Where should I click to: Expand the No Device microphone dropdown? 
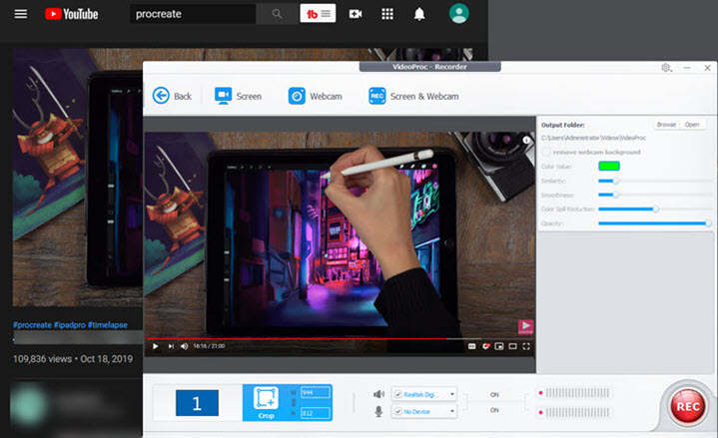tap(452, 410)
